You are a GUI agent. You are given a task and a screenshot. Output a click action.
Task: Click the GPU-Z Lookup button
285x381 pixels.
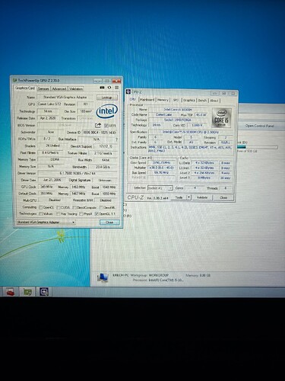click(107, 98)
